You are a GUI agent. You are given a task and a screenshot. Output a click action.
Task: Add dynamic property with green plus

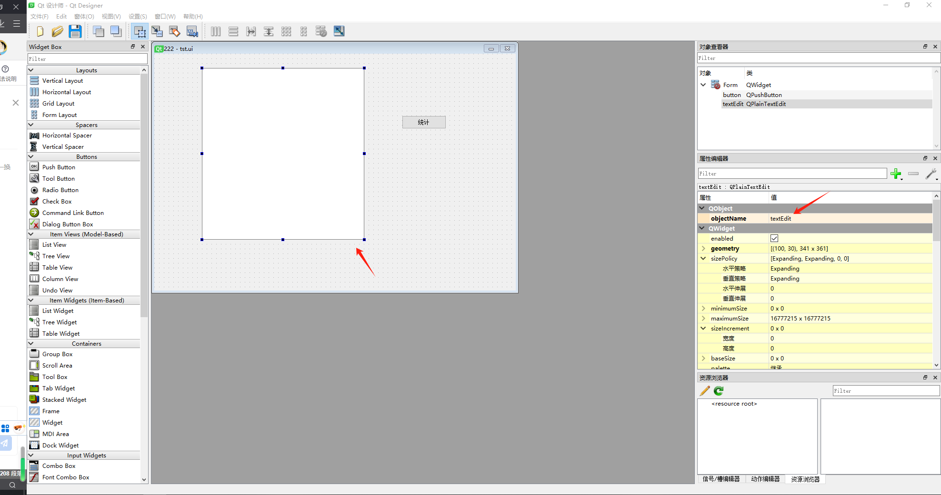896,174
